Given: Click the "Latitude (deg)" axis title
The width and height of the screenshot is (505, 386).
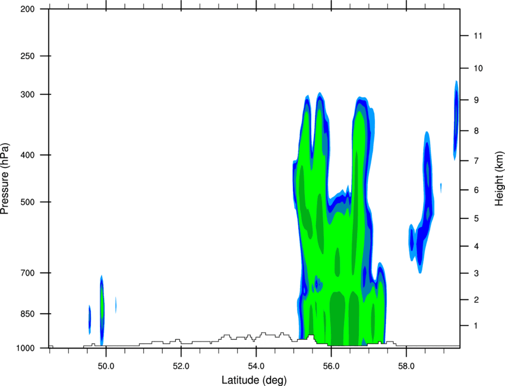Looking at the screenshot, I should (x=254, y=380).
